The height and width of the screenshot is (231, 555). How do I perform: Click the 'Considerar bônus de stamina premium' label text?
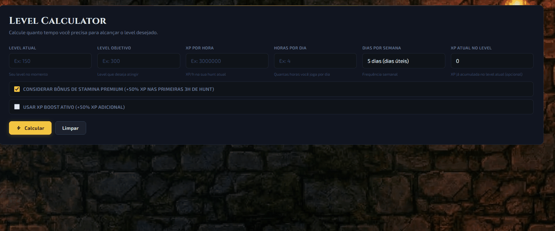(118, 89)
